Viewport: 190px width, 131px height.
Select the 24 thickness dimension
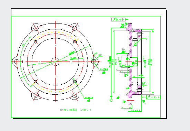[128, 87]
